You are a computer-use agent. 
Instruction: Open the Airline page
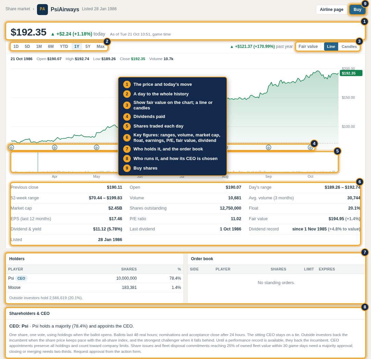tap(331, 10)
